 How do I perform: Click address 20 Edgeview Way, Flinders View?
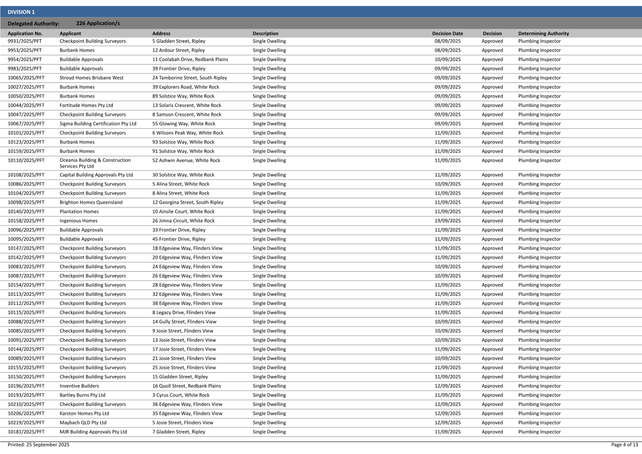[x=187, y=258]
